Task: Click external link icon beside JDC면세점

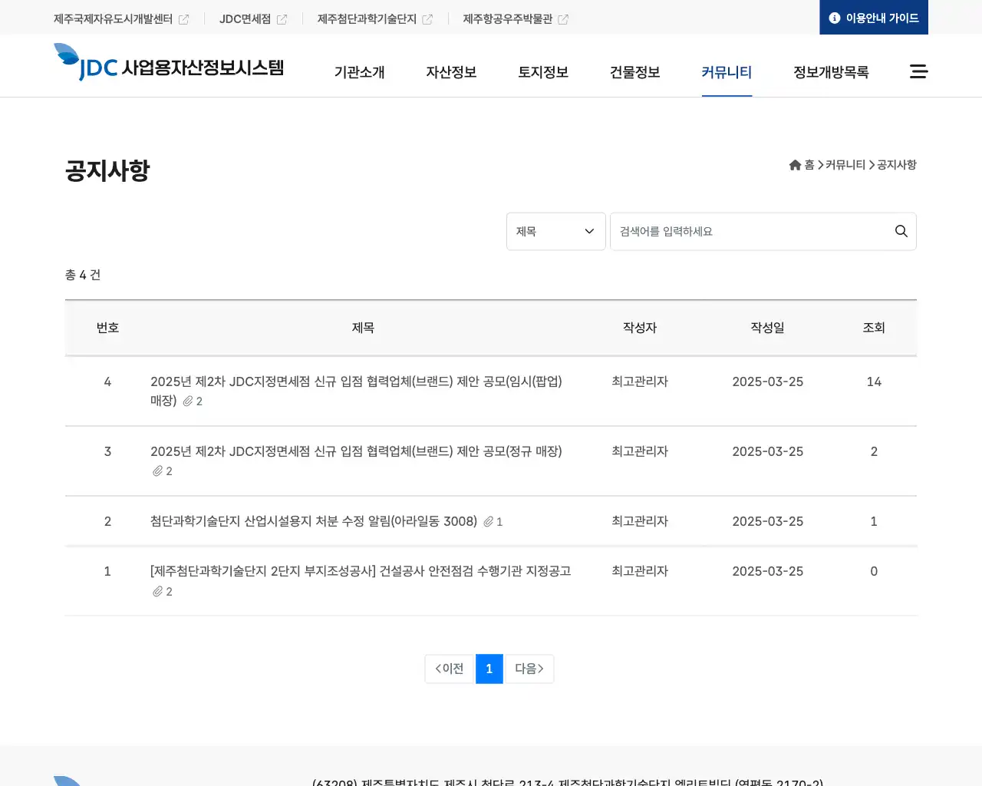Action: [282, 19]
